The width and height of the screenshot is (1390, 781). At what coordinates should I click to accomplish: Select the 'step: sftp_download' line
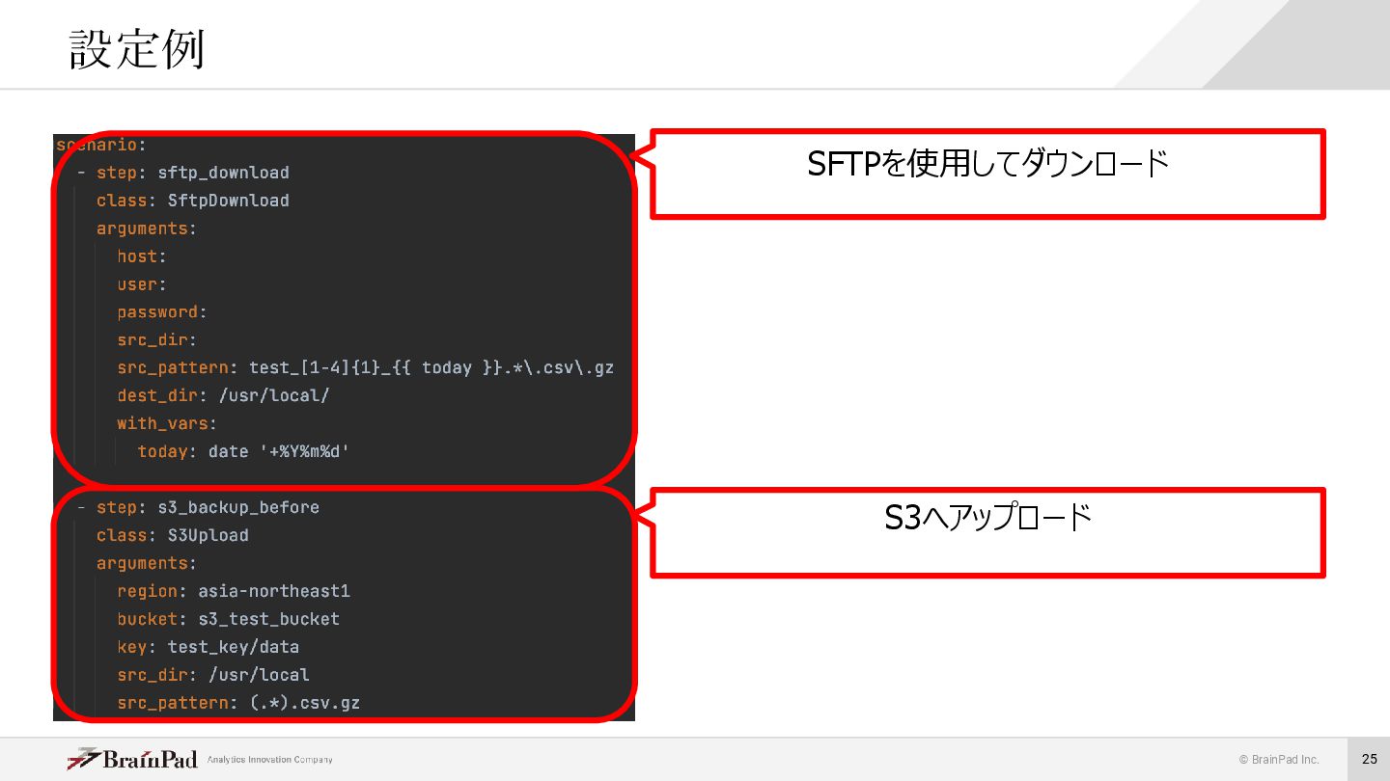[x=192, y=173]
